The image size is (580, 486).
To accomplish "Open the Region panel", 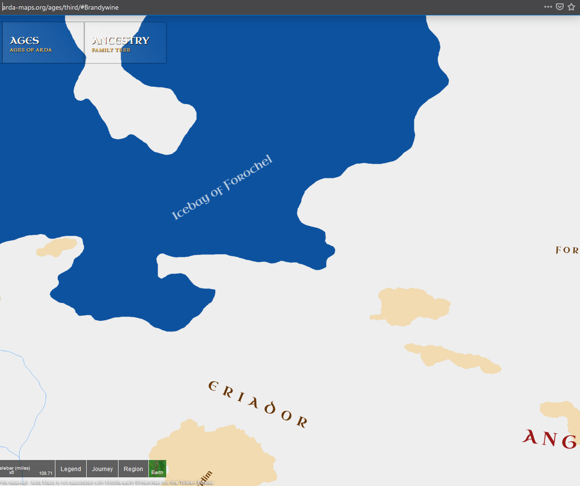I will tap(133, 469).
